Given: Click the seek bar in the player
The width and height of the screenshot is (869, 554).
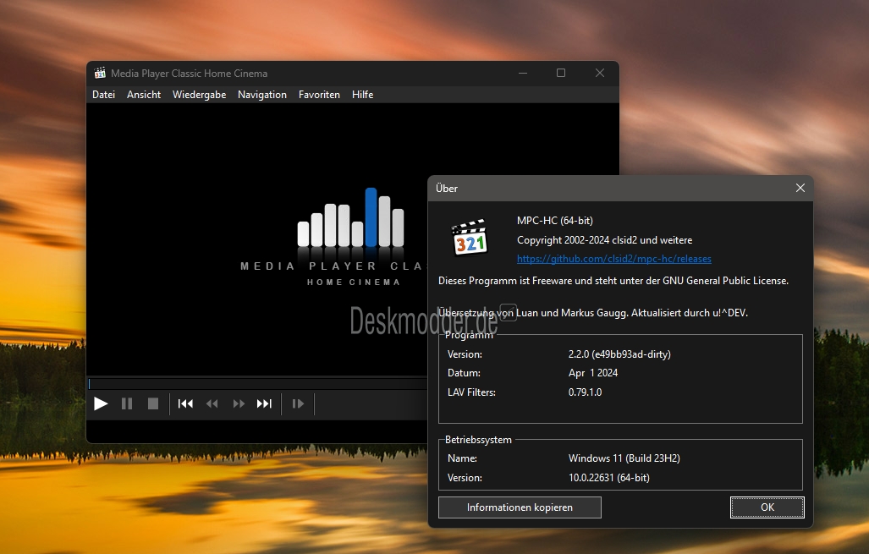Looking at the screenshot, I should point(257,384).
